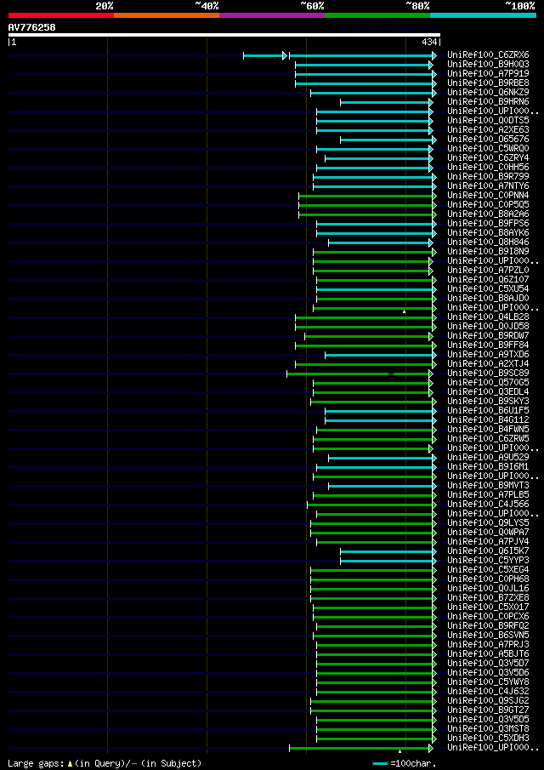Image resolution: width=544 pixels, height=770 pixels.
Task: Select the red 20% identity color segment
Action: pos(61,15)
